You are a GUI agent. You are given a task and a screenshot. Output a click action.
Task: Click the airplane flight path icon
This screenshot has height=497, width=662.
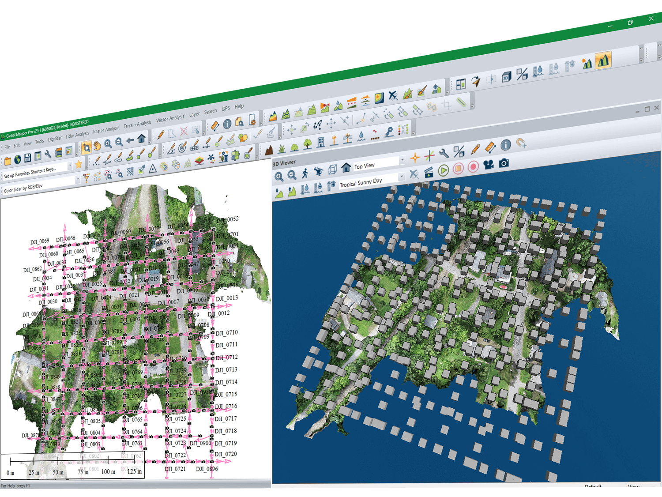(x=393, y=95)
